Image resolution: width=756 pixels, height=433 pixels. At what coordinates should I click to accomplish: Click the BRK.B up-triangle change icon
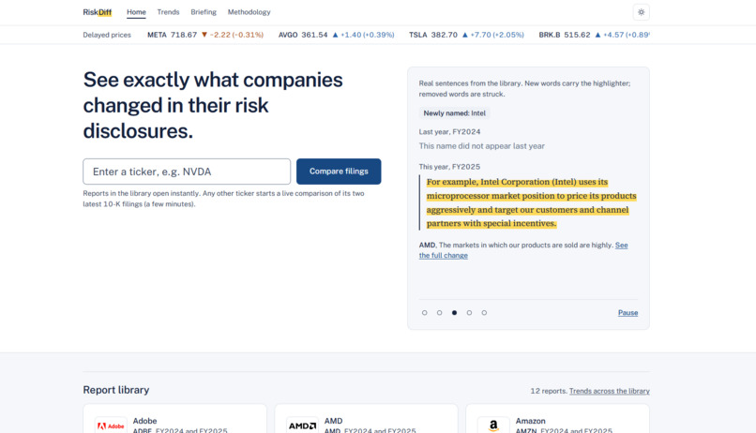pyautogui.click(x=597, y=35)
